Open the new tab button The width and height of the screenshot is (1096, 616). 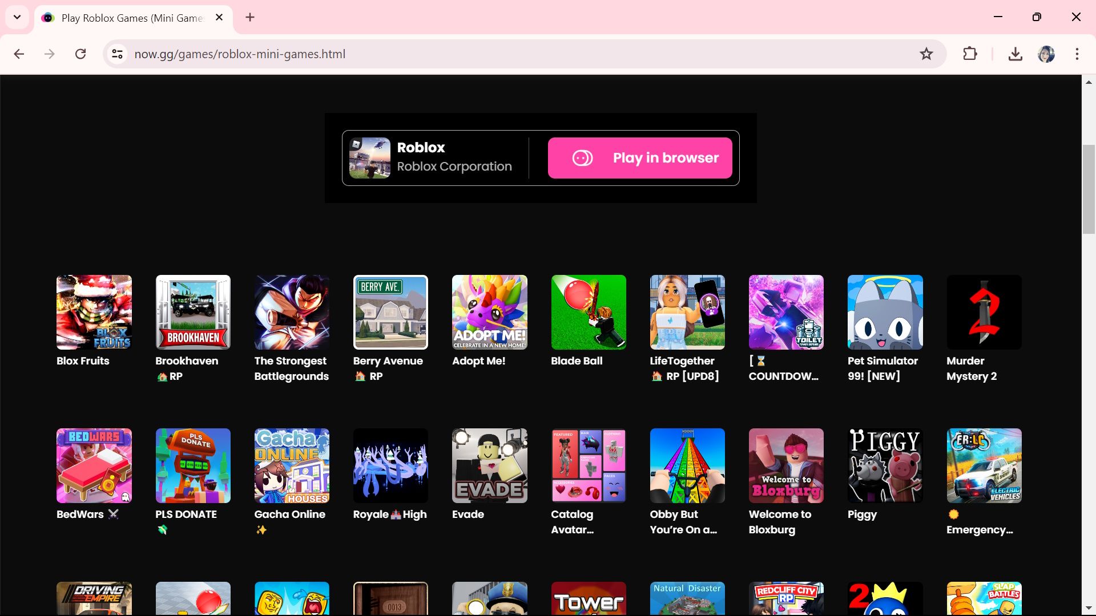click(x=250, y=17)
